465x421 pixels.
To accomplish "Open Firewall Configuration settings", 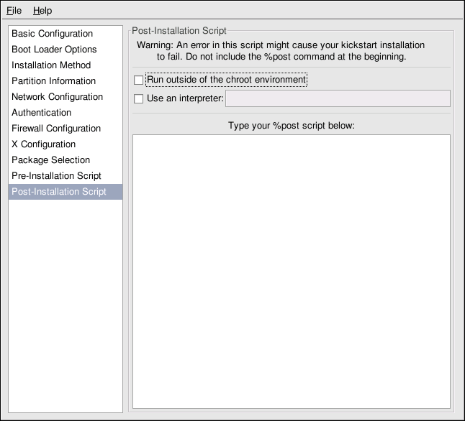I will [56, 129].
